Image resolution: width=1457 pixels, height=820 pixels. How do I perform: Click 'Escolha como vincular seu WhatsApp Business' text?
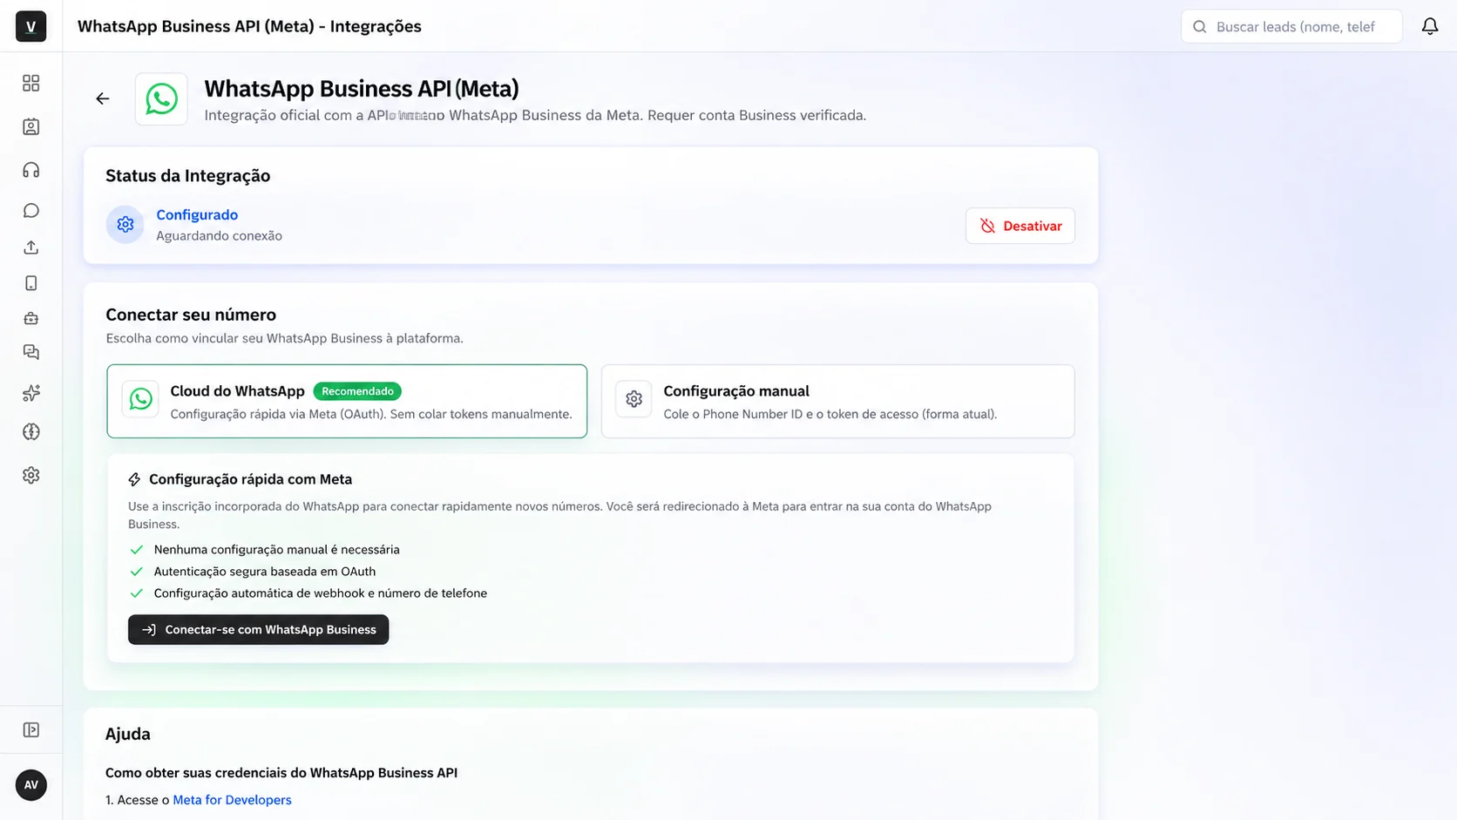coord(284,338)
